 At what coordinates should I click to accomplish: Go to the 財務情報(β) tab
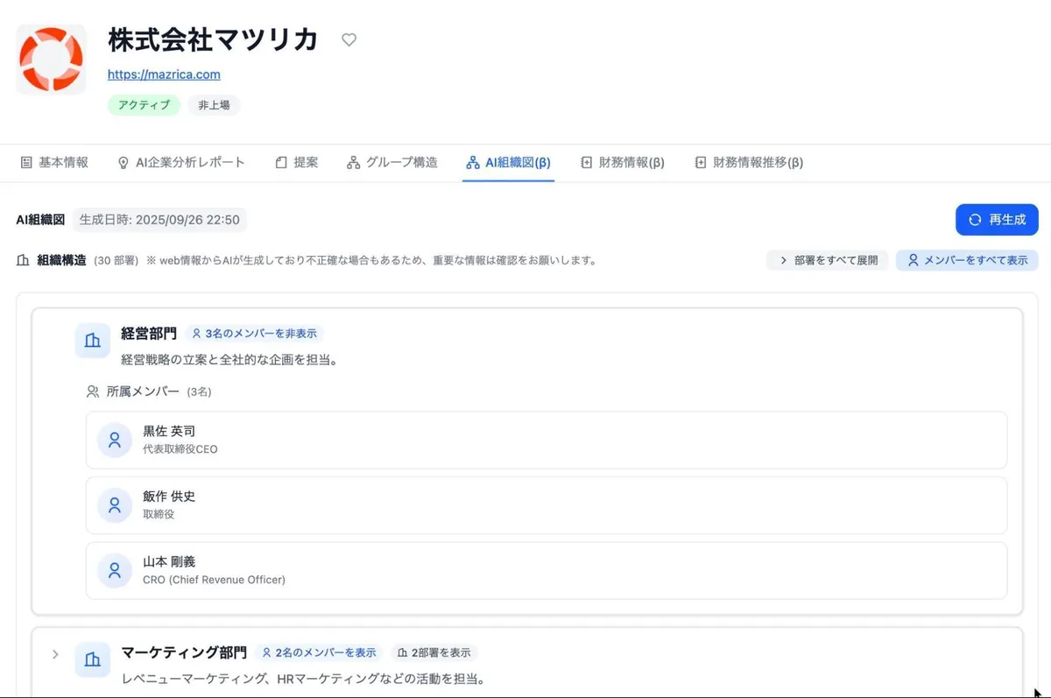(x=622, y=162)
